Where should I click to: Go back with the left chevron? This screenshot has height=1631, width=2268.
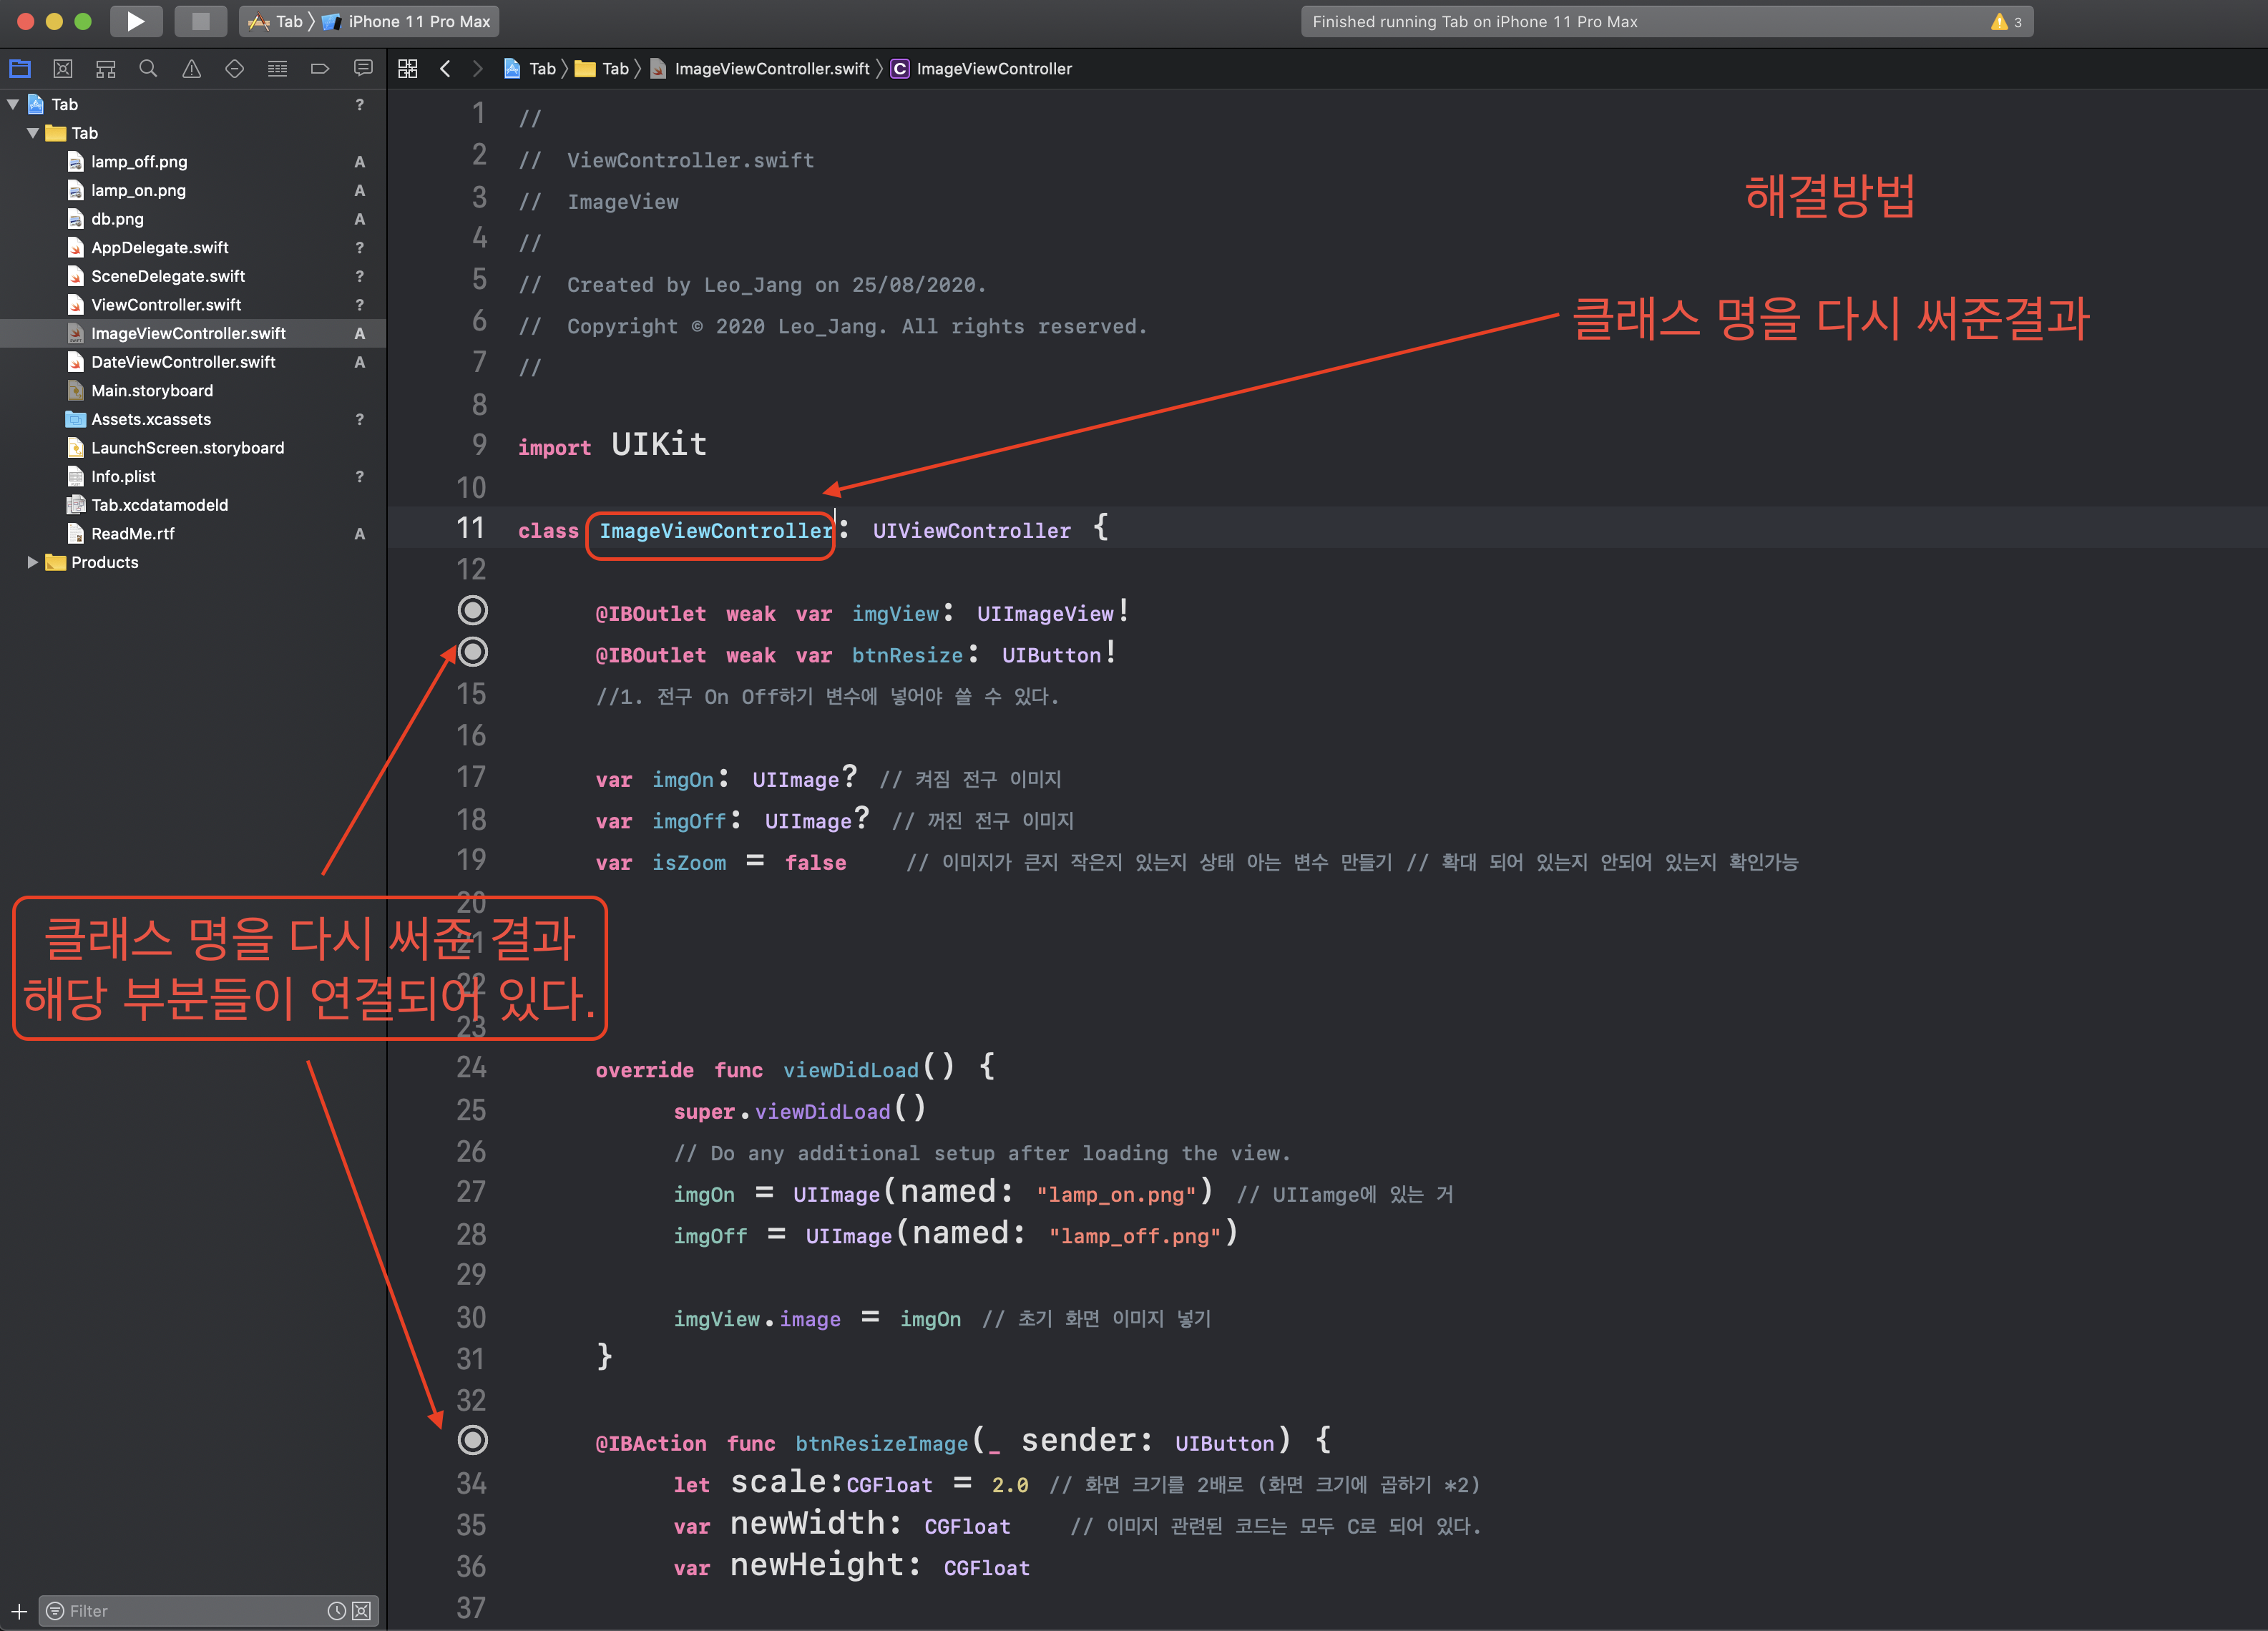445,68
